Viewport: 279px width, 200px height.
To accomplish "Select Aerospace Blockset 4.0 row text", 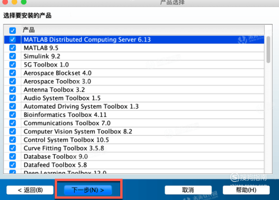I will coord(58,73).
